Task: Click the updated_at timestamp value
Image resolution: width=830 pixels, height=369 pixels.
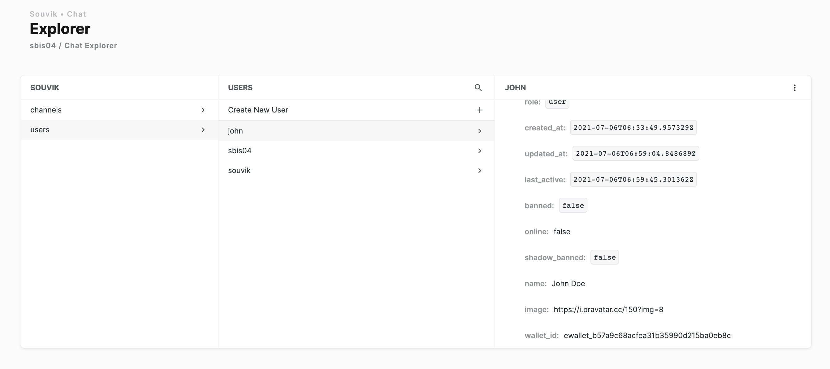Action: tap(636, 154)
